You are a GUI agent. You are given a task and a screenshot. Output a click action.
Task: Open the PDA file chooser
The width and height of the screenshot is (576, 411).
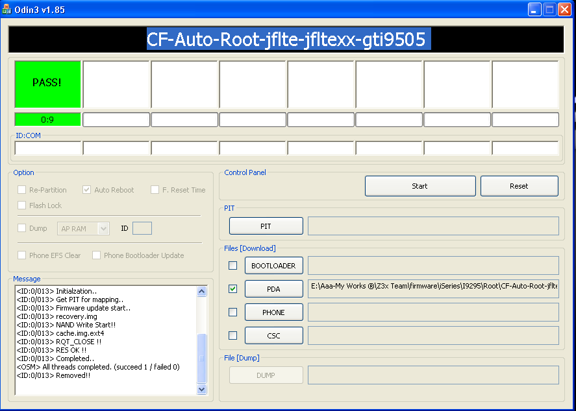click(x=273, y=288)
